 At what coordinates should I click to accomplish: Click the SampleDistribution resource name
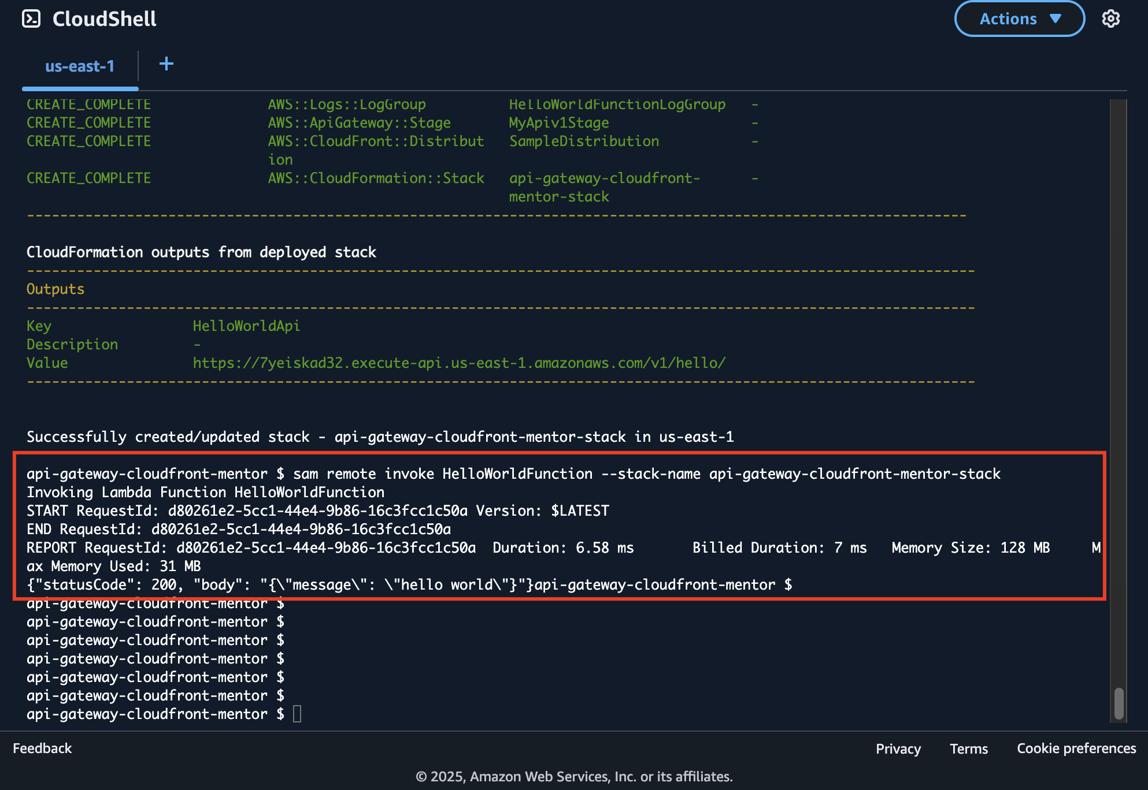click(584, 141)
